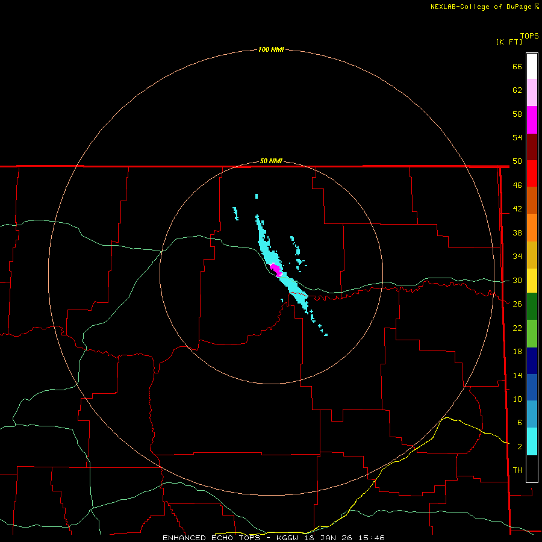Click the 58 legend value
This screenshot has height=542, width=542.
click(517, 114)
